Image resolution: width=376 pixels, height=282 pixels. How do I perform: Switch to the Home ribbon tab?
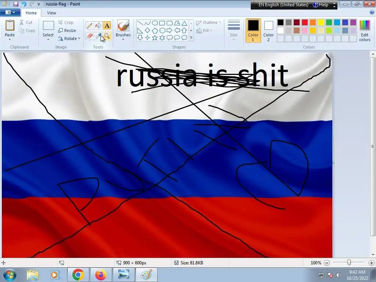[x=31, y=13]
